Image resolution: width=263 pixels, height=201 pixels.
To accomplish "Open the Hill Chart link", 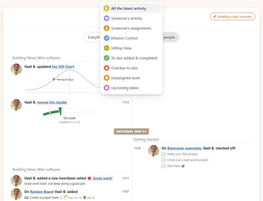I will coord(63,67).
